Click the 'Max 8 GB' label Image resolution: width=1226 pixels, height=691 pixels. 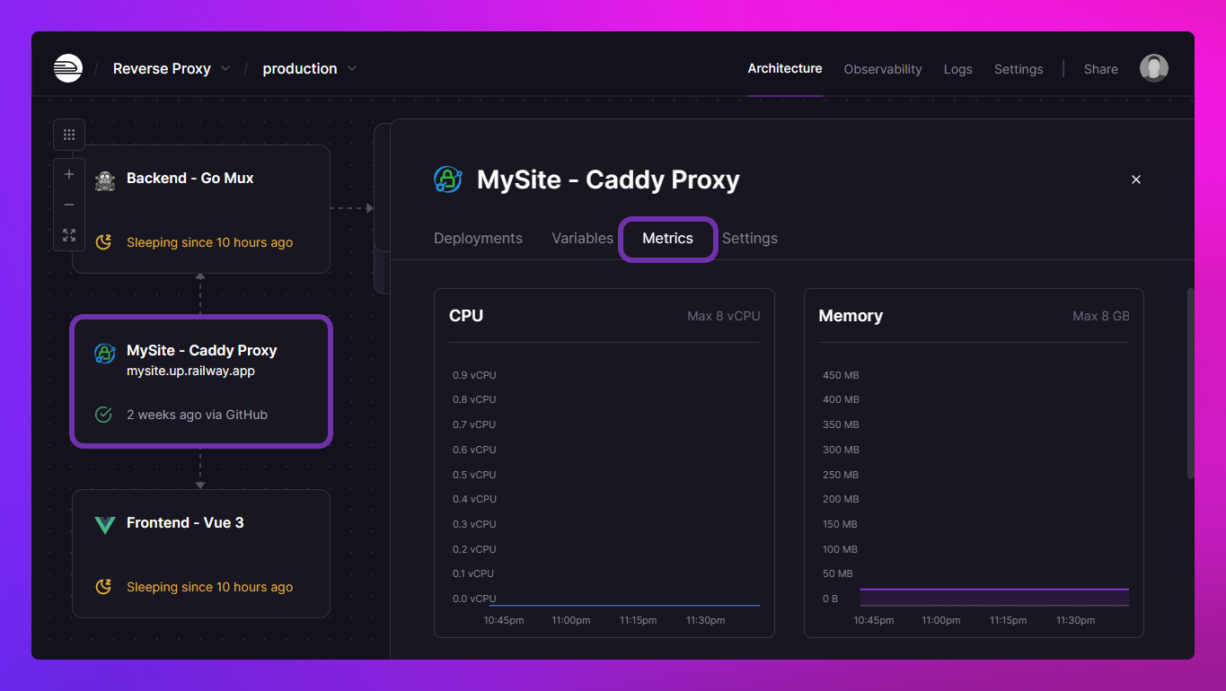click(1101, 316)
